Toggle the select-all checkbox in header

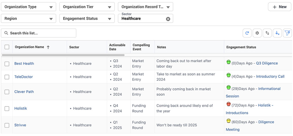pos(7,47)
